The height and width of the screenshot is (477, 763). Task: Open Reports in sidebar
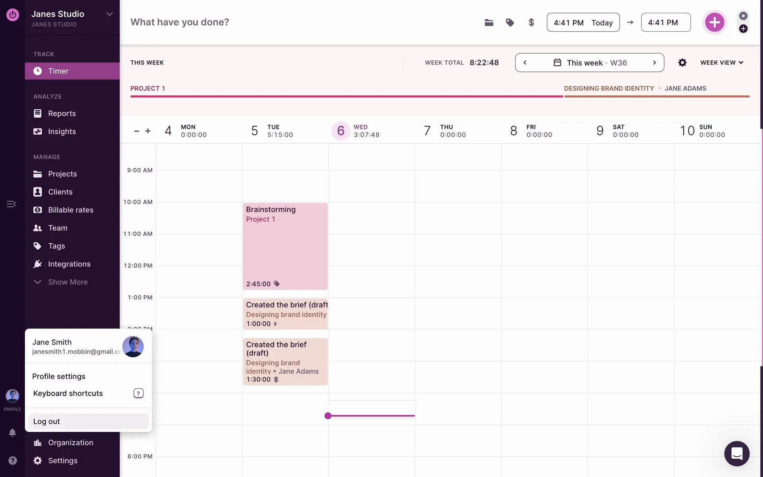[62, 114]
